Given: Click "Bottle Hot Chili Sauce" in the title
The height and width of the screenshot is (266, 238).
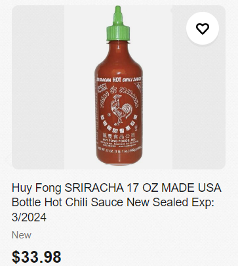Looking at the screenshot, I should (x=68, y=202).
